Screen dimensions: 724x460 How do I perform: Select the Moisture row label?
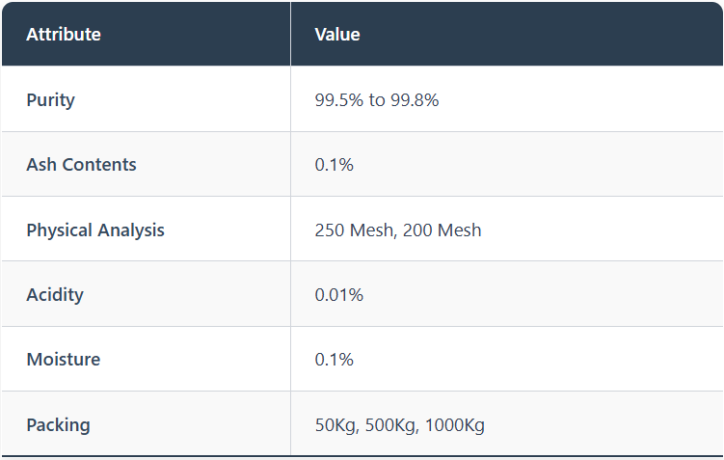coord(63,360)
